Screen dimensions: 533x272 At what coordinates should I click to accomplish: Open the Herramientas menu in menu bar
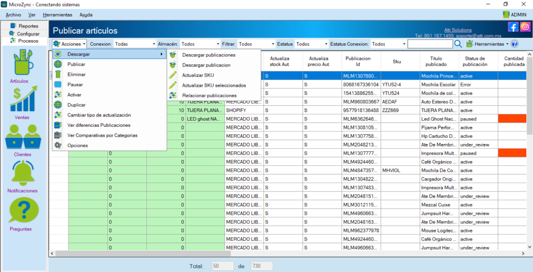click(x=57, y=15)
